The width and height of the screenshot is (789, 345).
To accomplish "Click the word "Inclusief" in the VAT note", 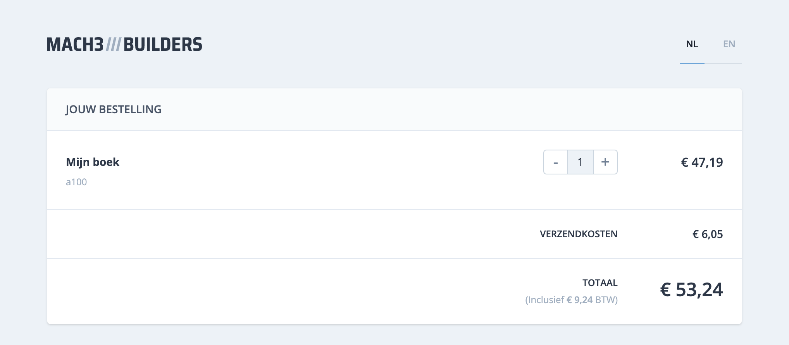I will click(546, 300).
